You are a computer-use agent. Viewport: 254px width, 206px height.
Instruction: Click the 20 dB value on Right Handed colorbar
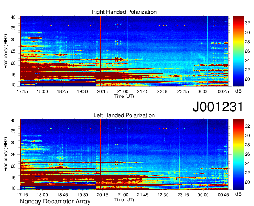(247, 79)
